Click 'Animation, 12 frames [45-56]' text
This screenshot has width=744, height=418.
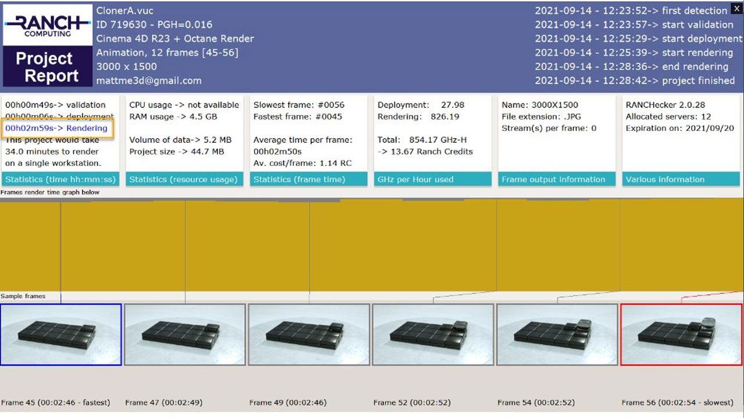point(167,52)
